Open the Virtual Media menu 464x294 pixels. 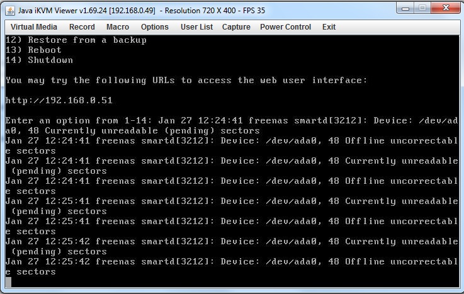point(34,27)
